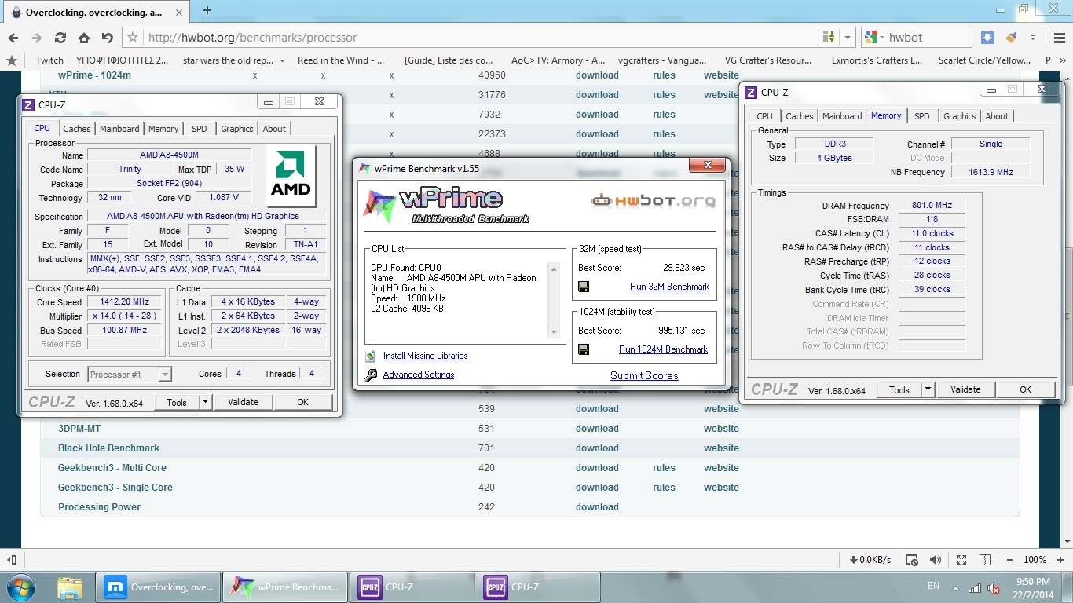Select CPU tab in right CPU-Z window

[x=764, y=116]
